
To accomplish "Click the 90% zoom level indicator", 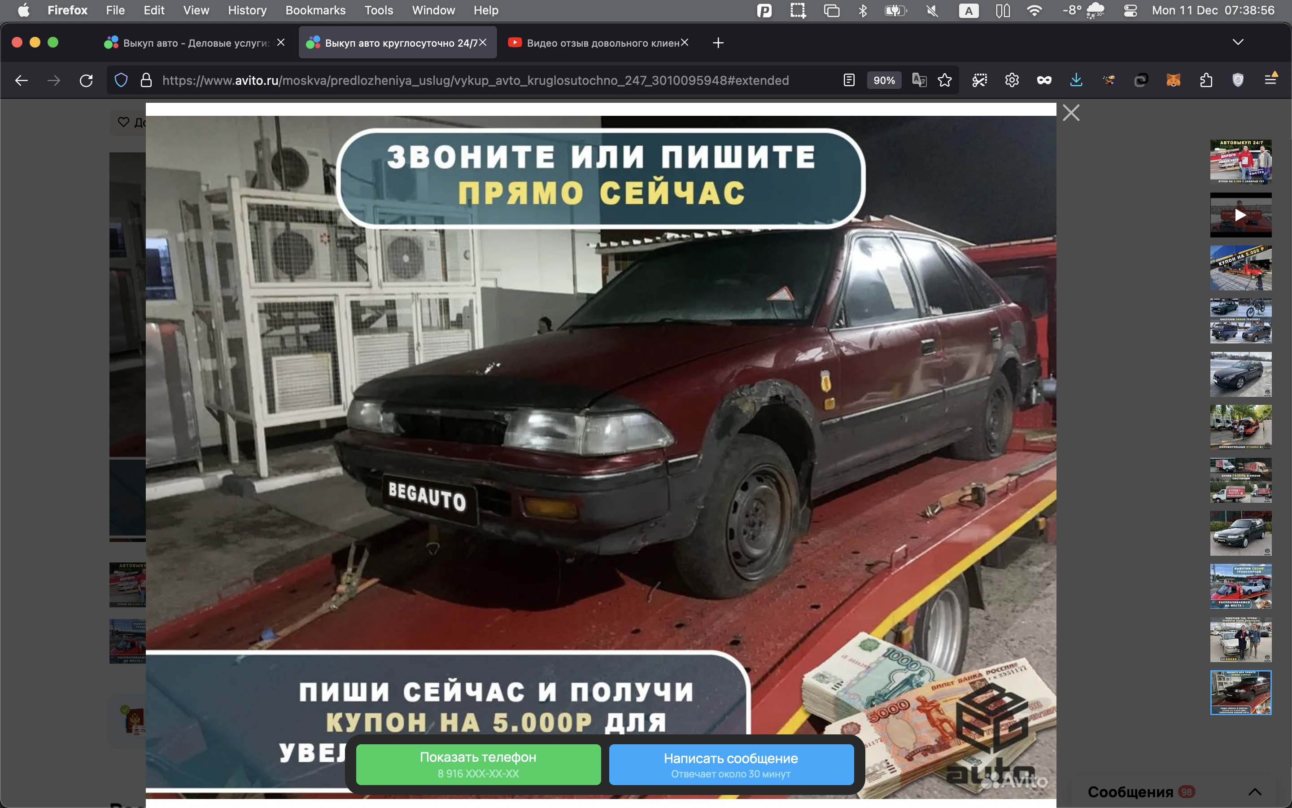I will coord(884,80).
